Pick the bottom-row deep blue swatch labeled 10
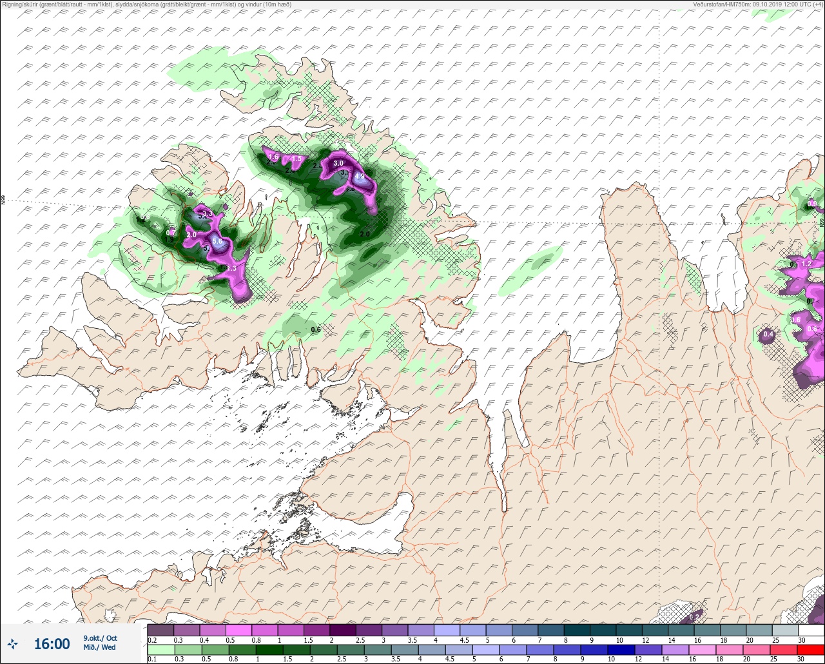 click(622, 649)
